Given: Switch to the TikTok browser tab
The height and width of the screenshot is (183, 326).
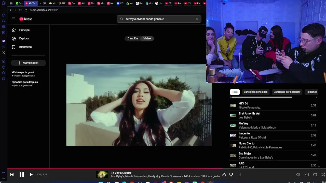Looking at the screenshot, I should (x=43, y=3).
